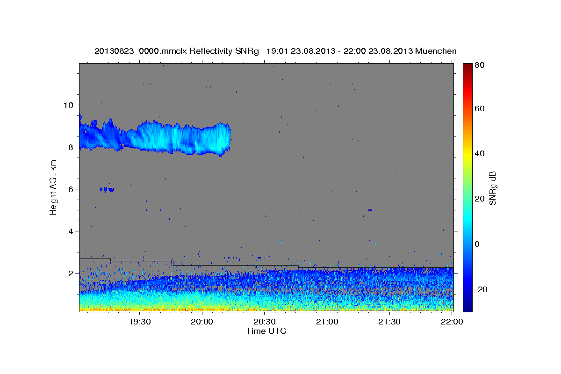Click the yellow band of the colorbar

(467, 154)
